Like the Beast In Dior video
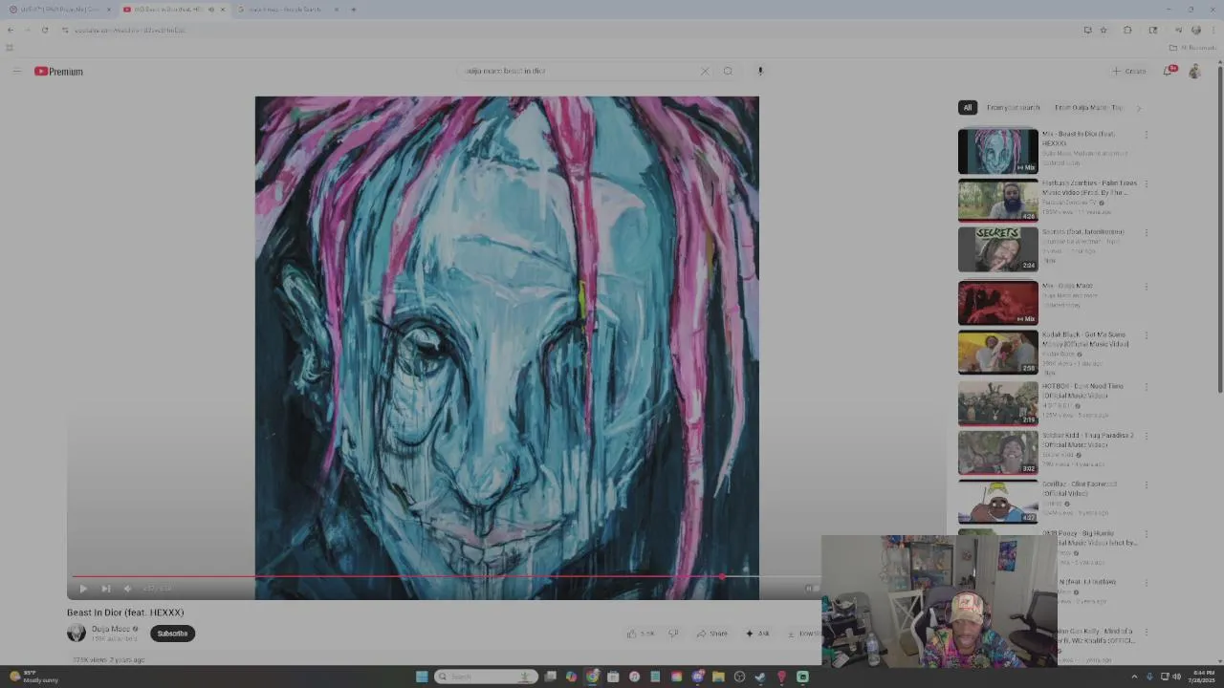1224x688 pixels. [x=641, y=634]
